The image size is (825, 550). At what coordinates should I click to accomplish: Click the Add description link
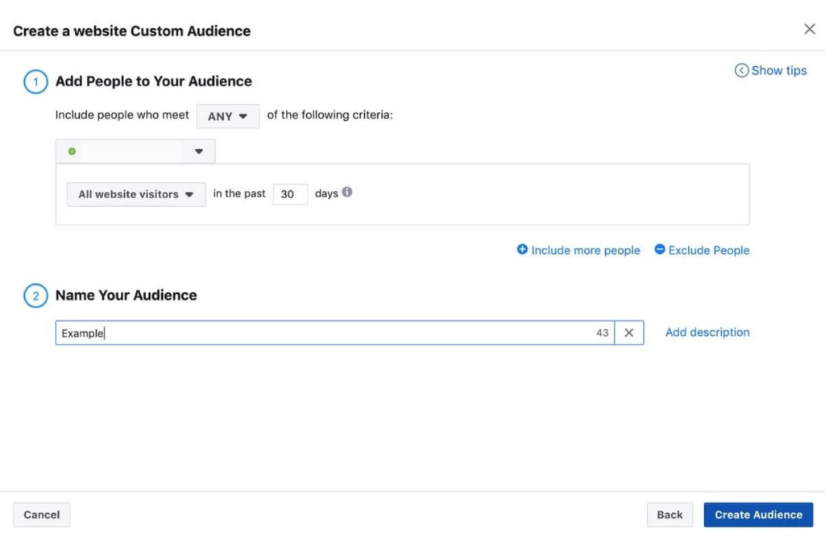707,332
